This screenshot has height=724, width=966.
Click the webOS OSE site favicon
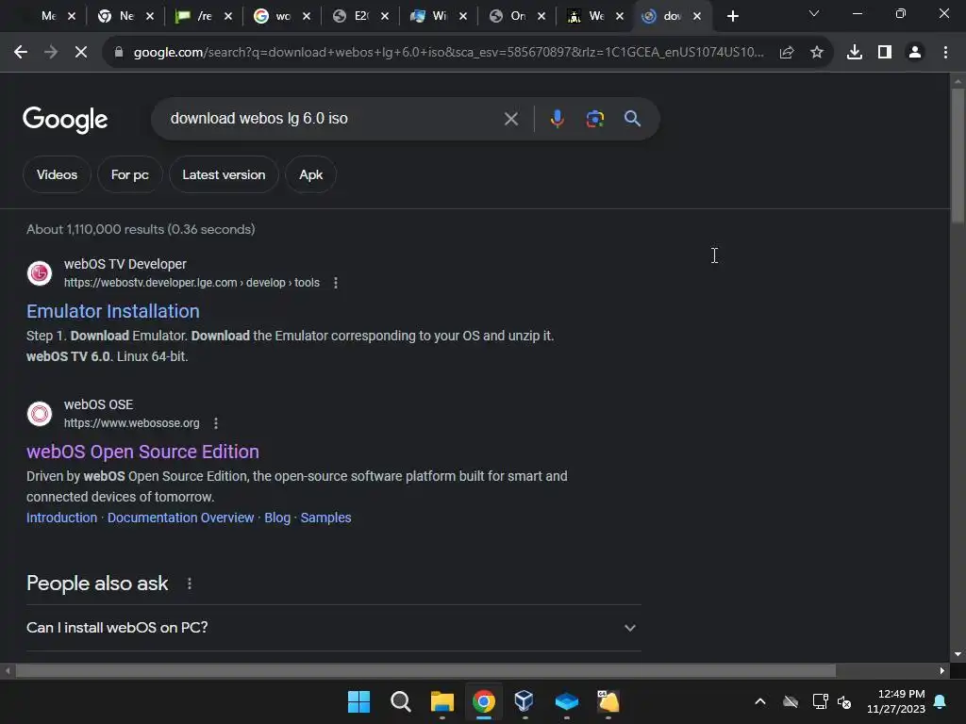tap(40, 413)
